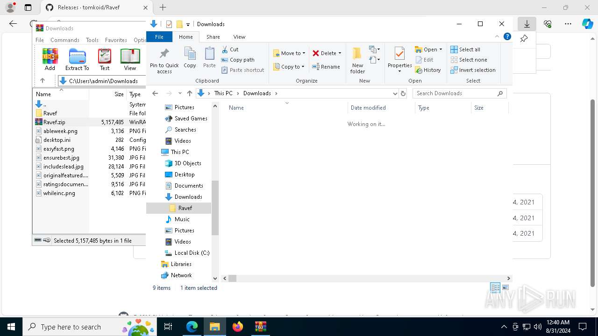Click Windows Start button
This screenshot has width=598, height=336.
(x=11, y=327)
